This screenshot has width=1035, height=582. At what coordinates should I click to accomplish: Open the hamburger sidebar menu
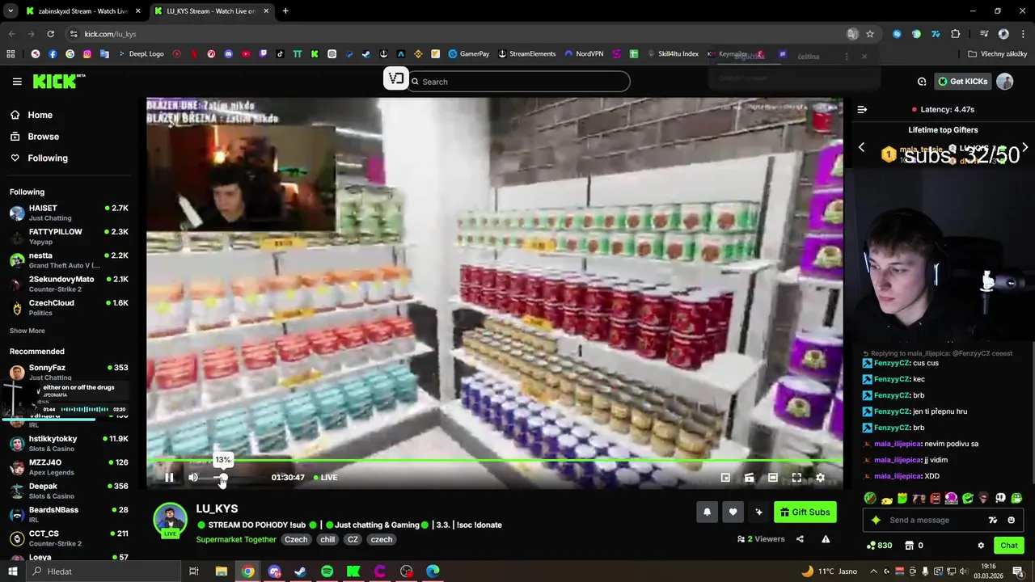click(x=17, y=81)
